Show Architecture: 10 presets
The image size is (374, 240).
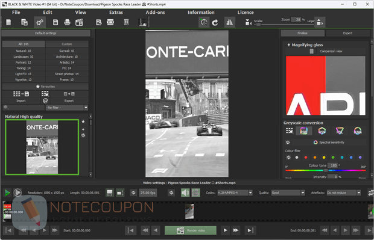pos(67,57)
